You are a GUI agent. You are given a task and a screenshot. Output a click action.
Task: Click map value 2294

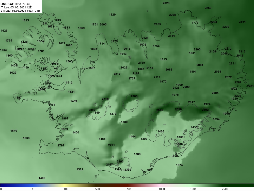[214, 22]
